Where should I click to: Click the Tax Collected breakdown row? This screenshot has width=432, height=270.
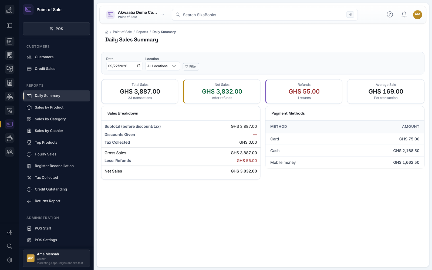(x=181, y=142)
